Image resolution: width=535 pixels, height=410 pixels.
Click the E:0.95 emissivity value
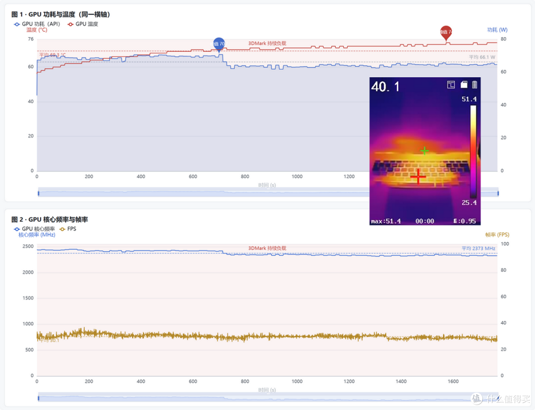click(x=464, y=221)
